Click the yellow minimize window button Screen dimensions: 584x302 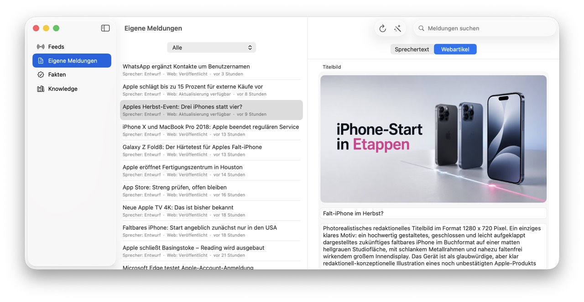tap(46, 28)
